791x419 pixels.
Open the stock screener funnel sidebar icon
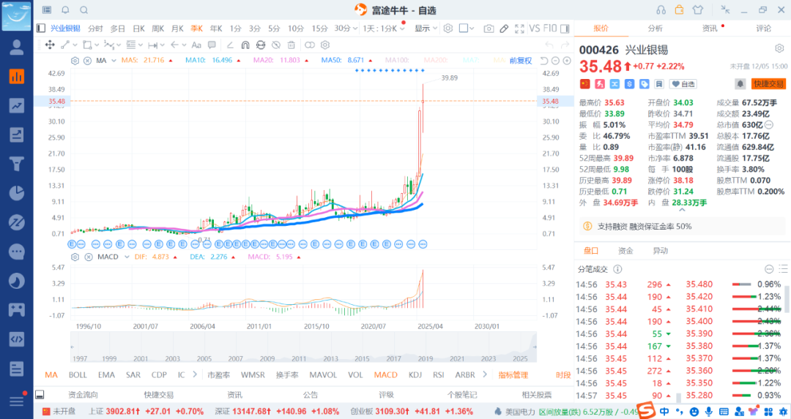click(x=17, y=164)
